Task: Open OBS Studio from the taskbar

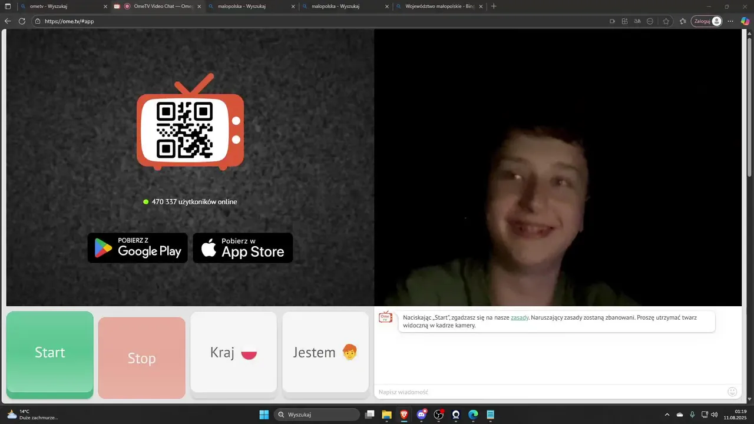Action: tap(438, 415)
